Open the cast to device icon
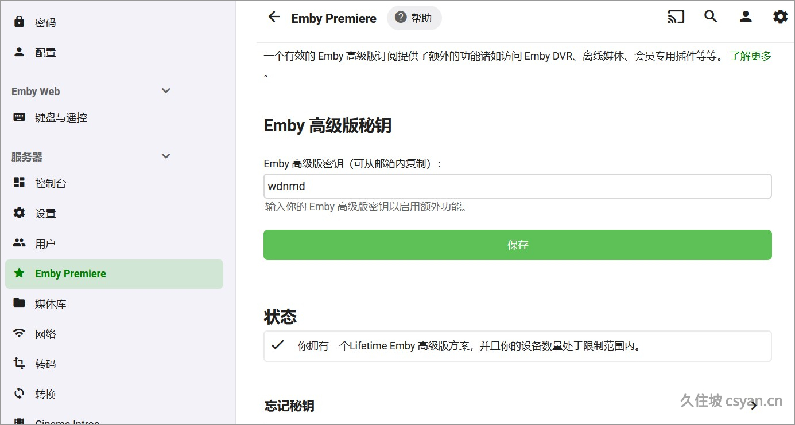Screen dimensions: 795x425 click(676, 17)
